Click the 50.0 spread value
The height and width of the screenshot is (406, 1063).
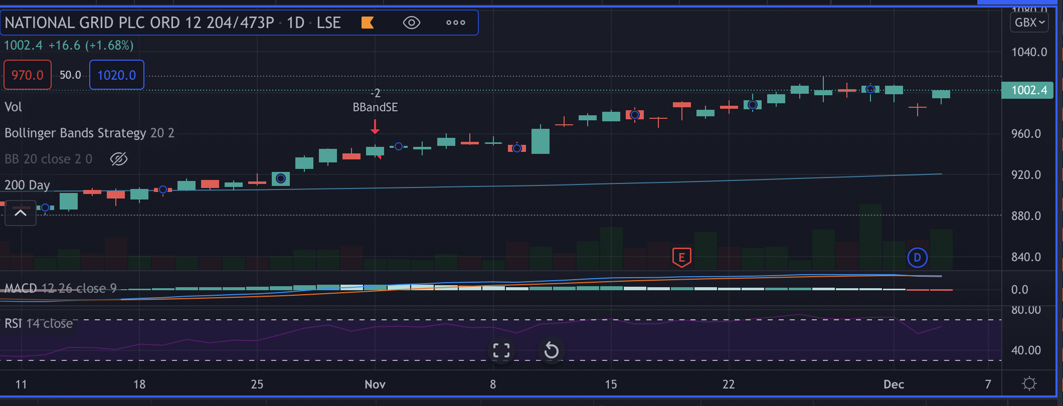[x=70, y=75]
